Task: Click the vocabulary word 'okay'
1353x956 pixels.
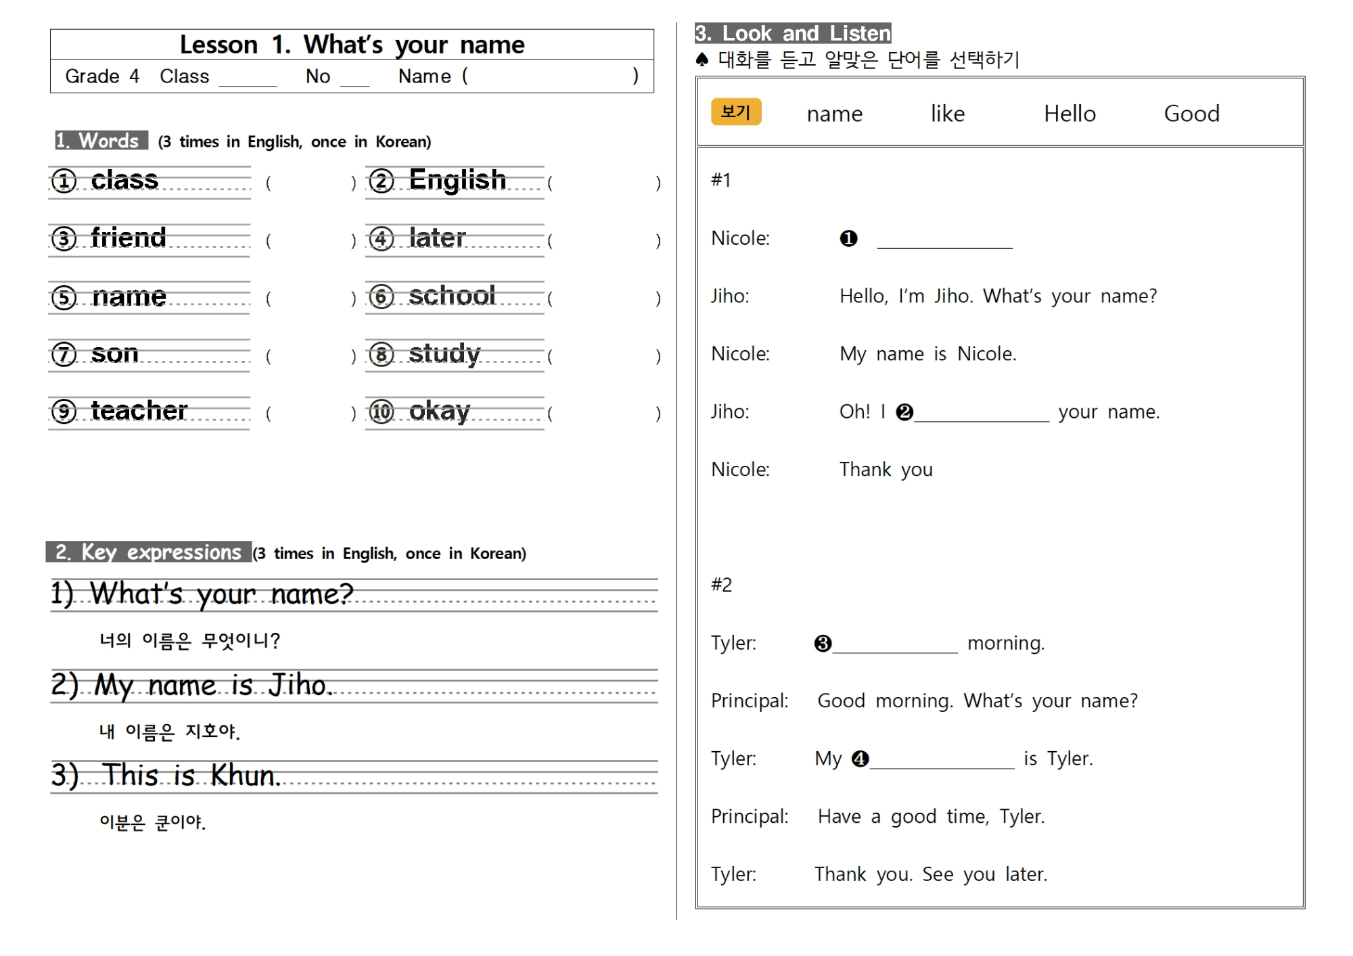Action: click(x=440, y=411)
